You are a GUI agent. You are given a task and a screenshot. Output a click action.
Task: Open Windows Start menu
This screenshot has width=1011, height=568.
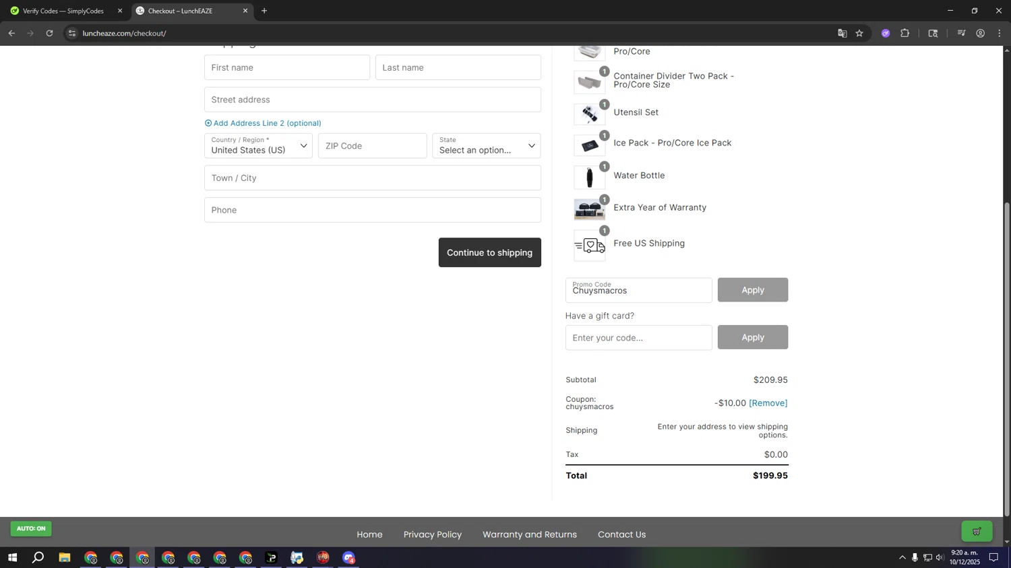12,557
